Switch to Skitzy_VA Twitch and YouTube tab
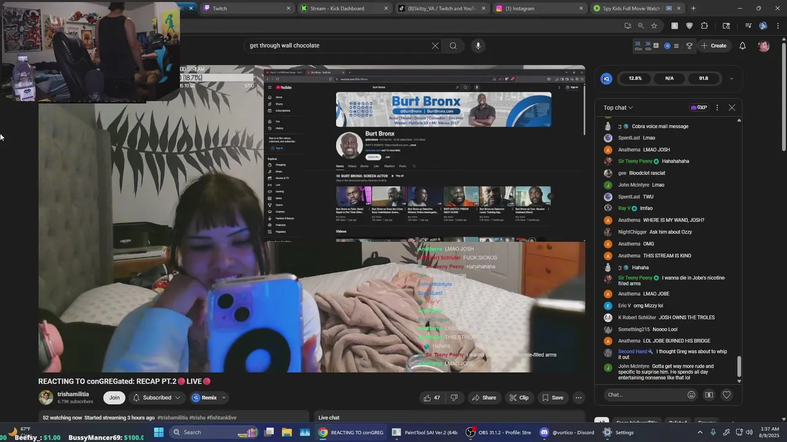 point(441,9)
